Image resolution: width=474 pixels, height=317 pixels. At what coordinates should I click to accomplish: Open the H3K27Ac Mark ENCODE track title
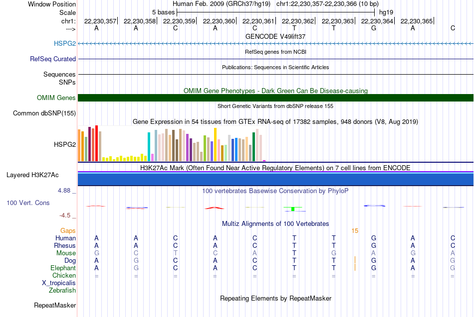[275, 168]
